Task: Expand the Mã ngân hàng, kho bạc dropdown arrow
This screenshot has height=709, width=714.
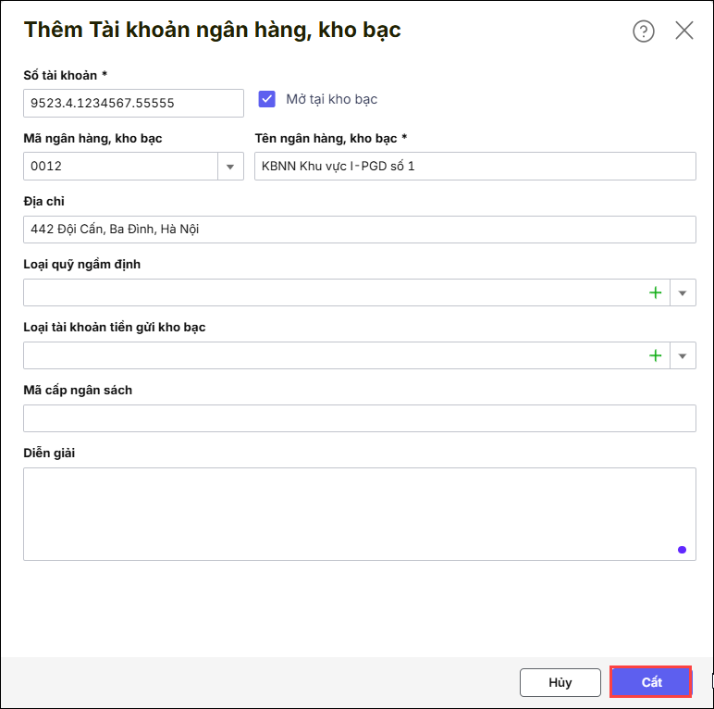Action: [x=230, y=167]
